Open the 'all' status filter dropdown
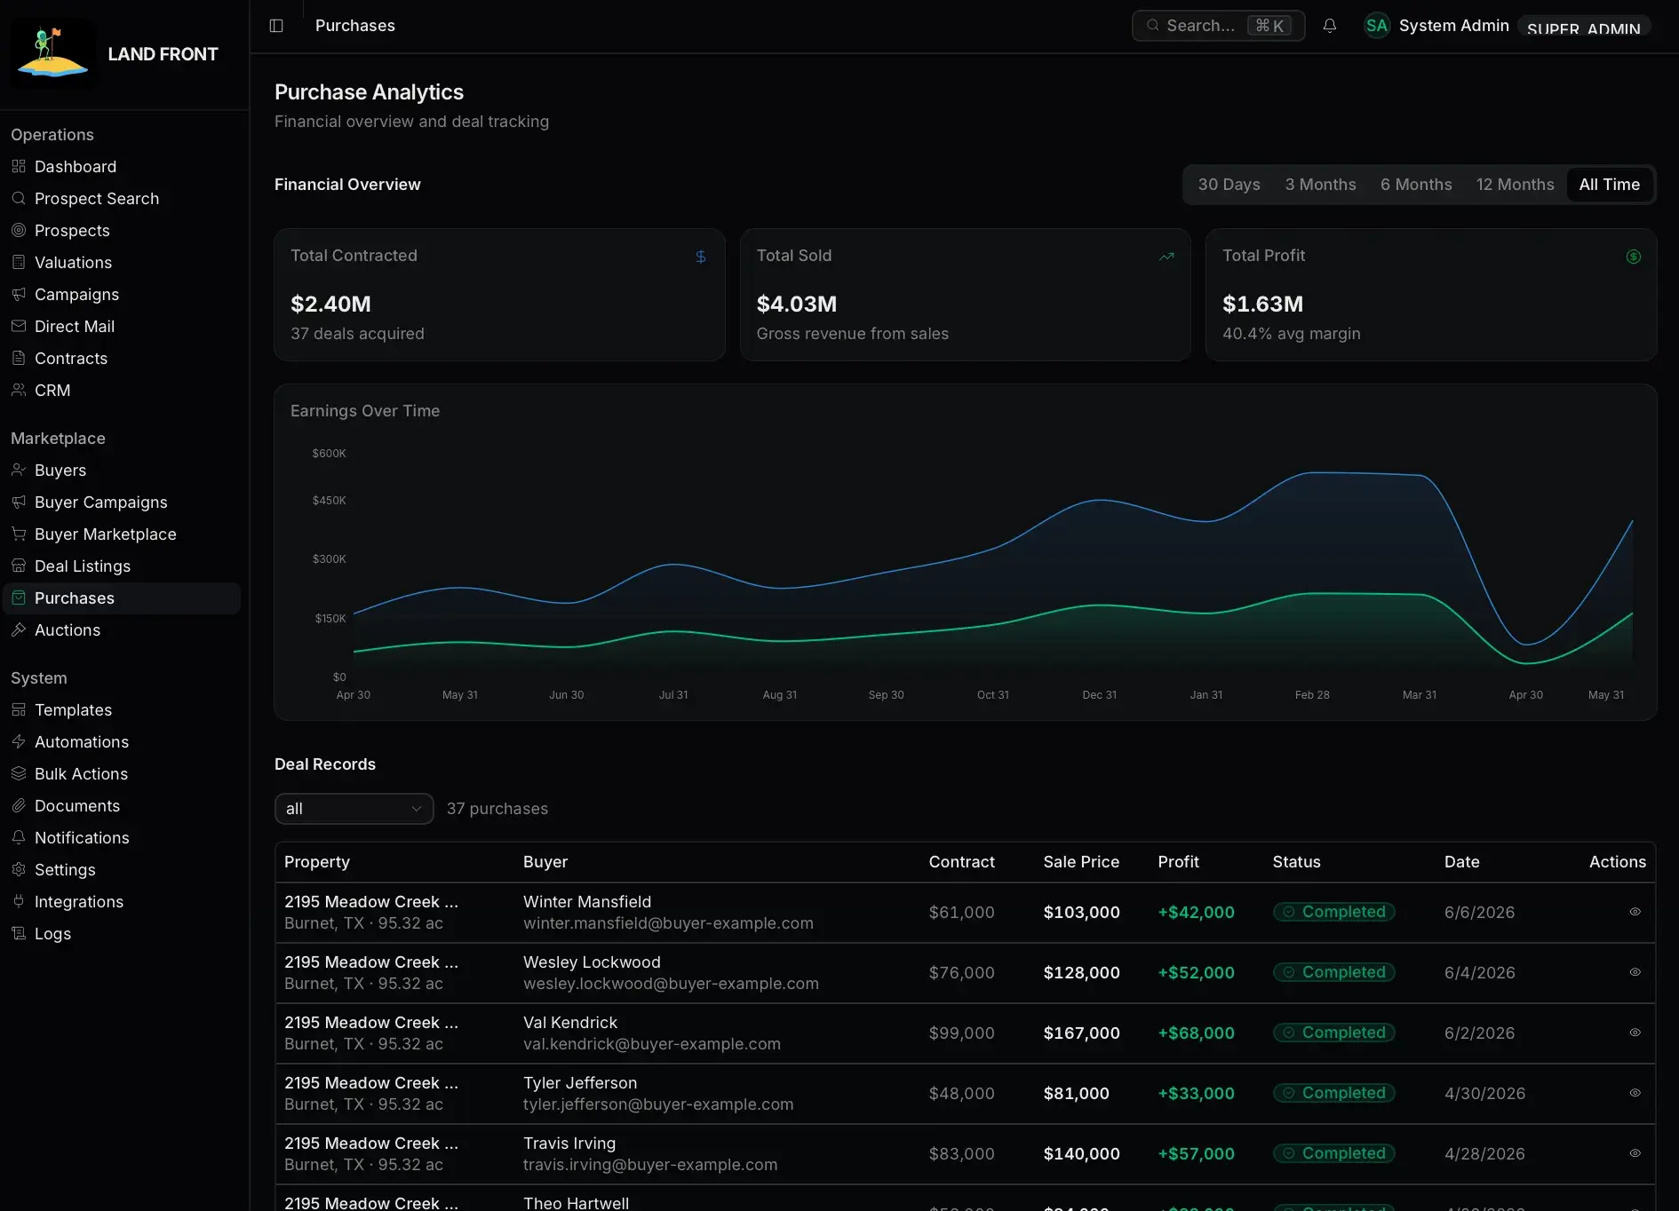This screenshot has width=1679, height=1211. tap(354, 809)
